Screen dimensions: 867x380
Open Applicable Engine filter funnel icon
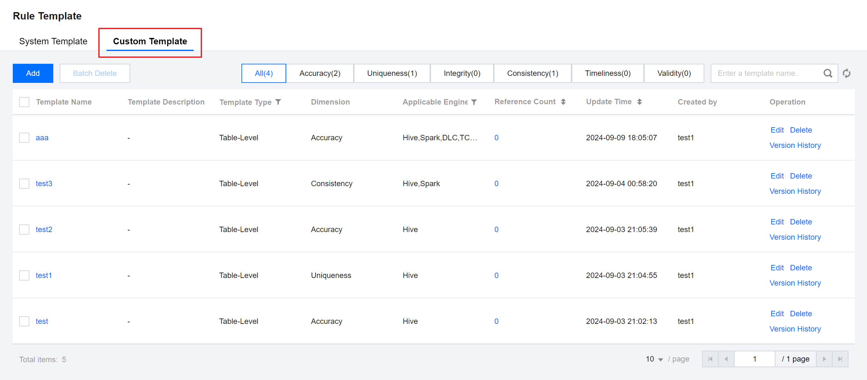tap(474, 102)
